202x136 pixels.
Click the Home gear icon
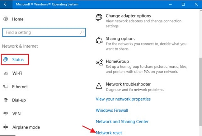(6, 19)
